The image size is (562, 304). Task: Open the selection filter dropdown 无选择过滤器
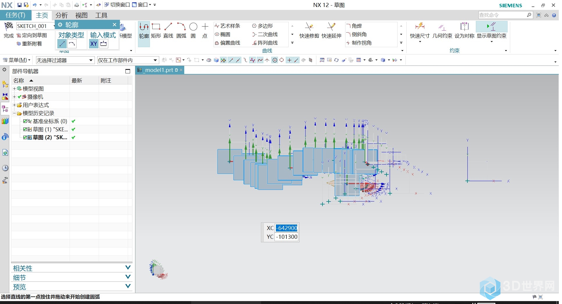pyautogui.click(x=65, y=60)
